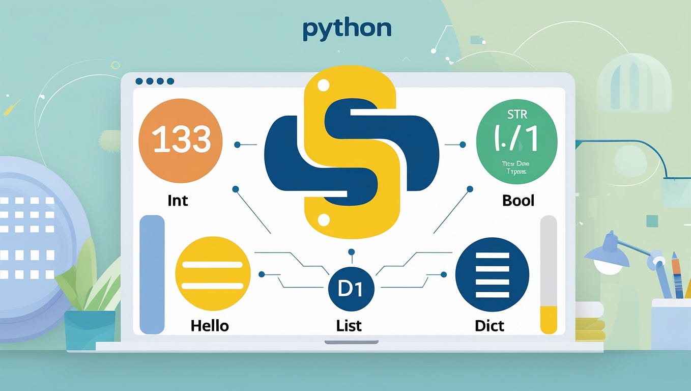
Task: Toggle the first window dot control
Action: 138,80
